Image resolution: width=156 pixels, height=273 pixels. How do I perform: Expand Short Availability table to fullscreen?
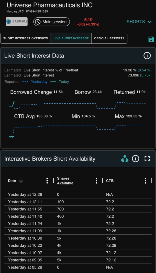pyautogui.click(x=147, y=159)
